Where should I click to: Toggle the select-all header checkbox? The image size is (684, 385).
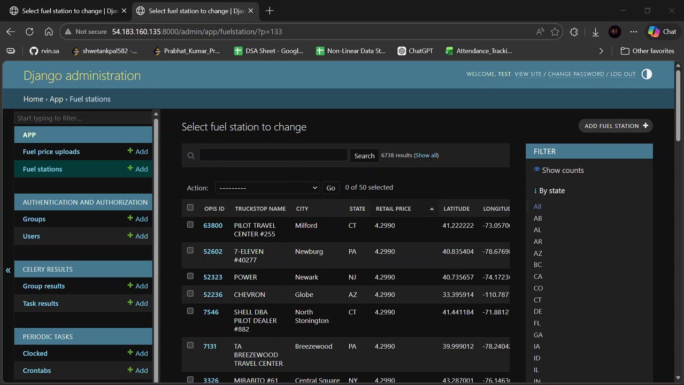click(x=190, y=207)
